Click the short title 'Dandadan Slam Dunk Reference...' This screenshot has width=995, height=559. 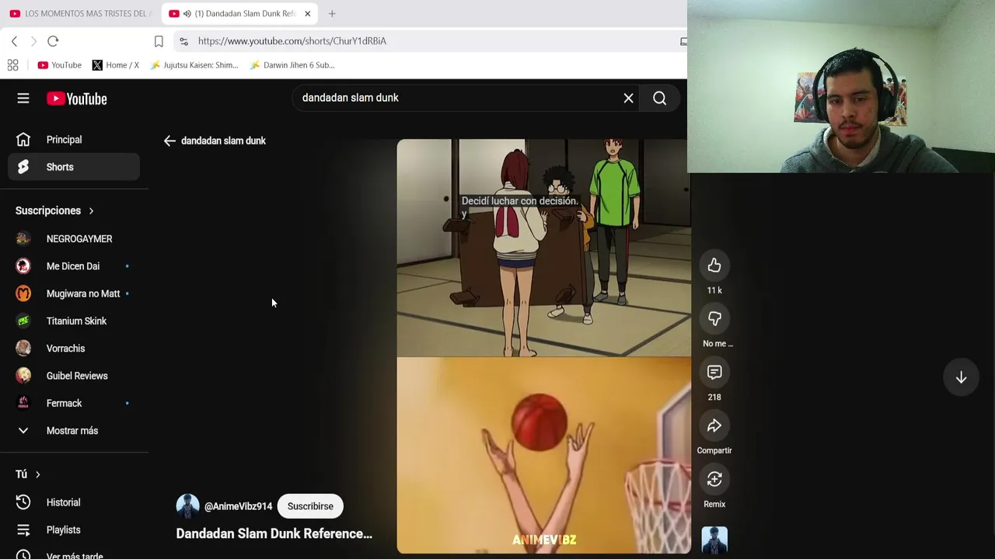click(274, 533)
